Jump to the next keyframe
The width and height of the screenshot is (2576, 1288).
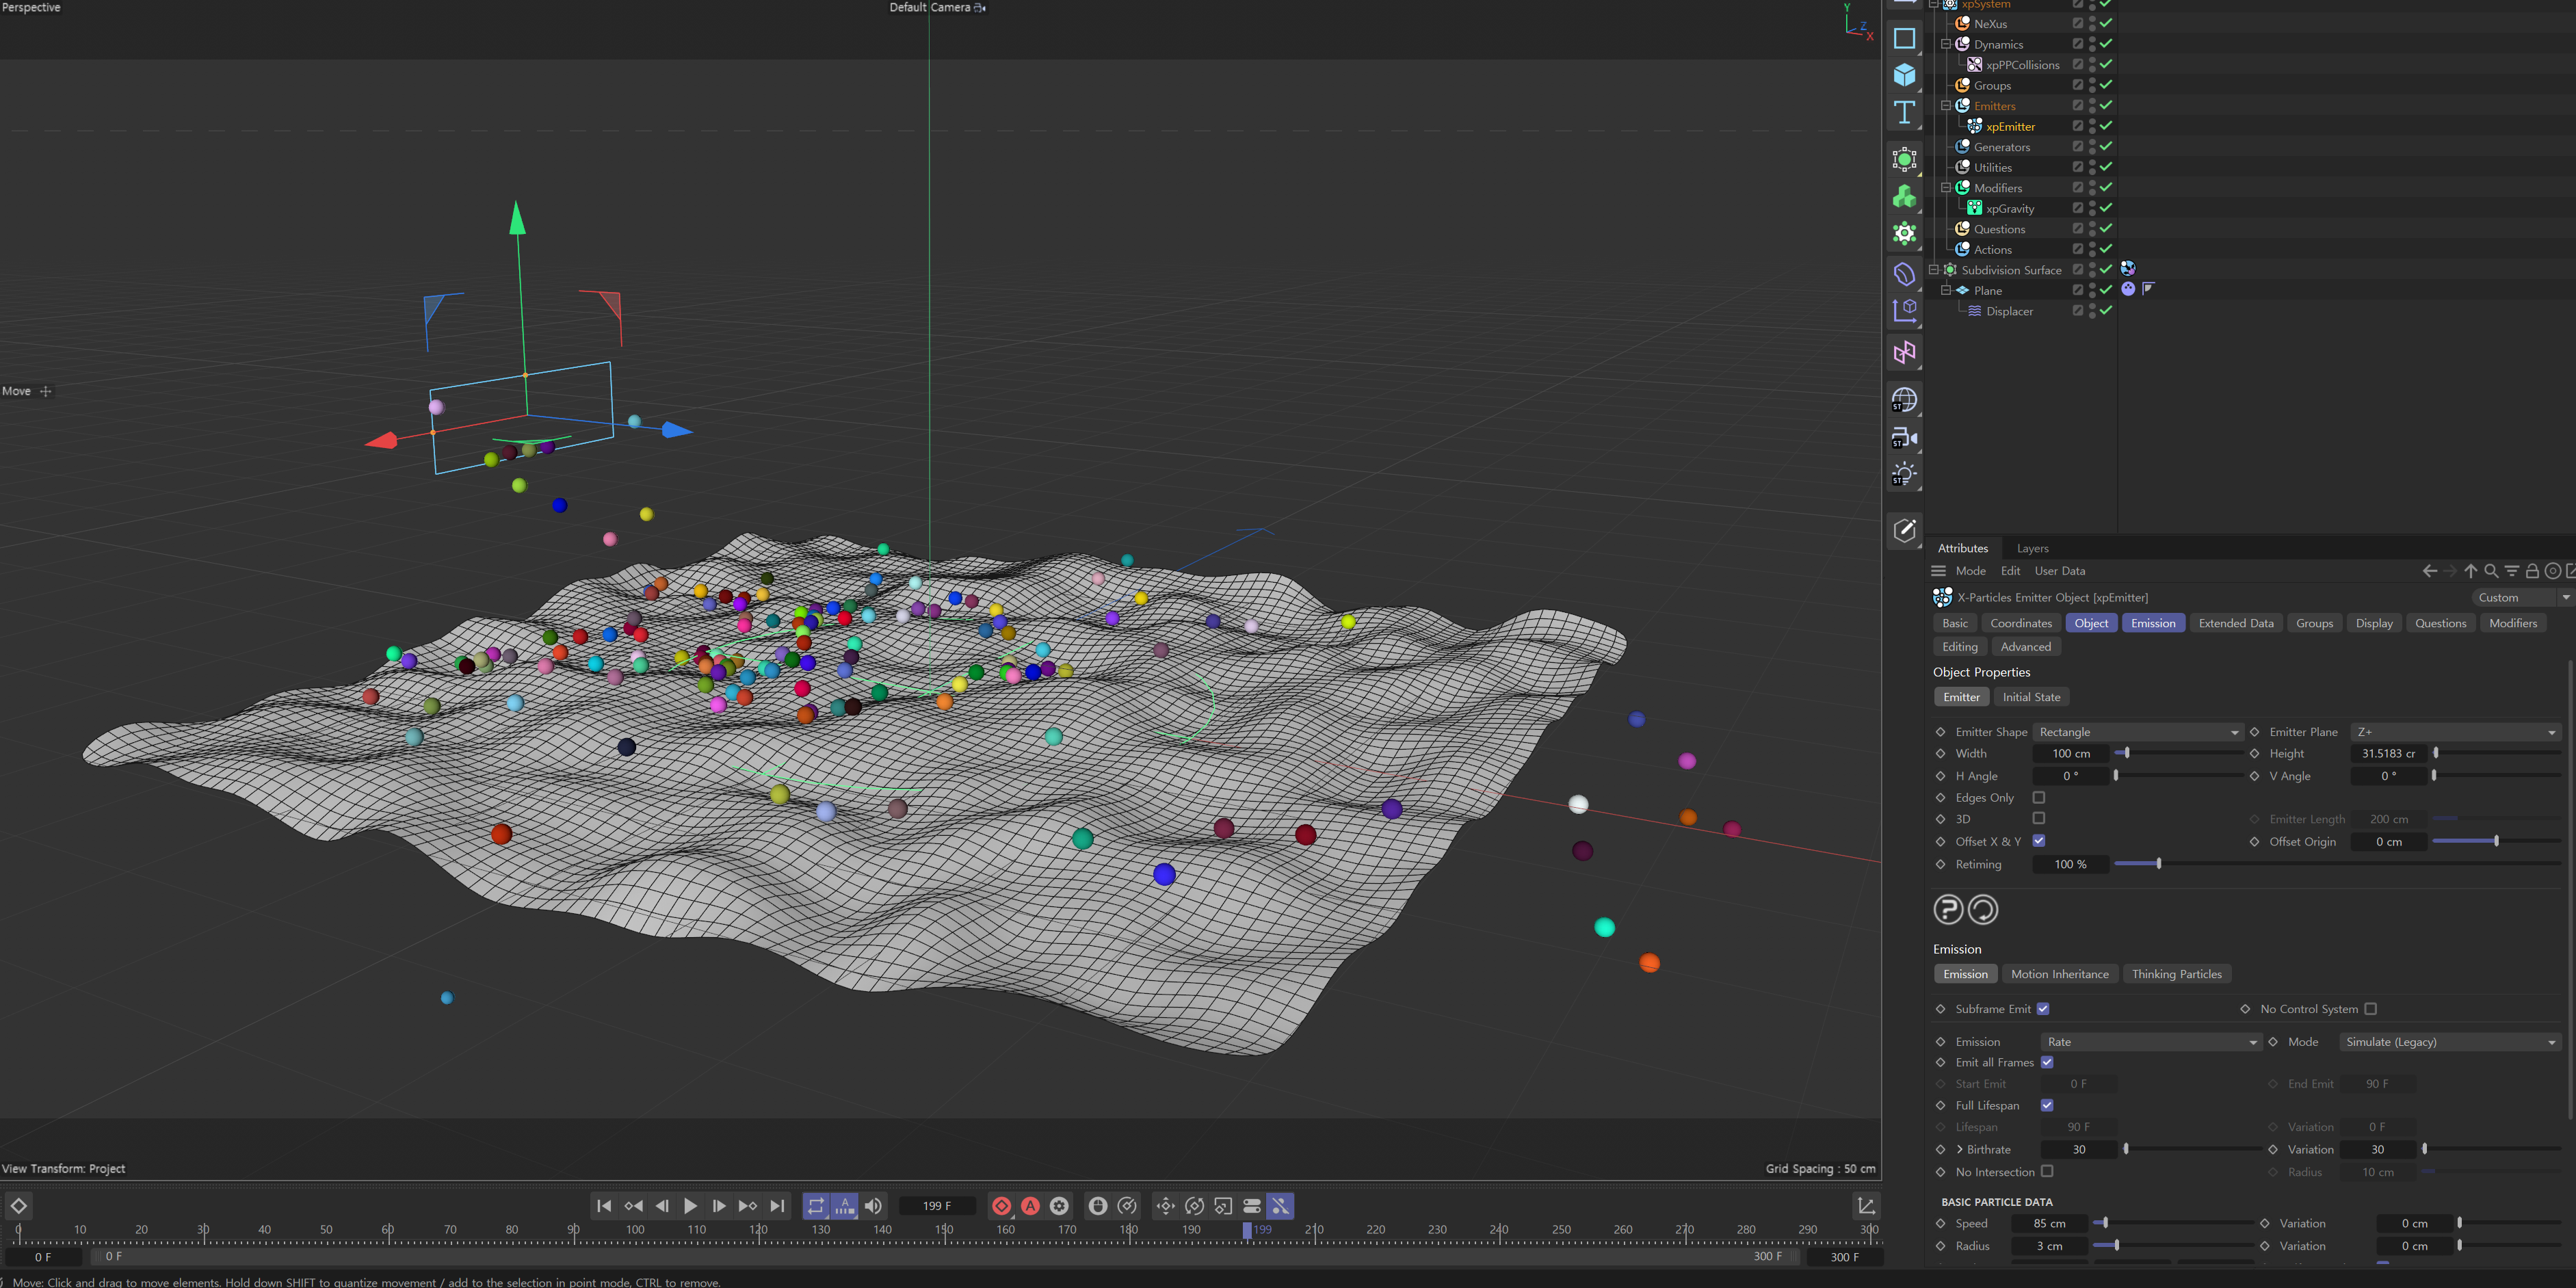coord(748,1206)
